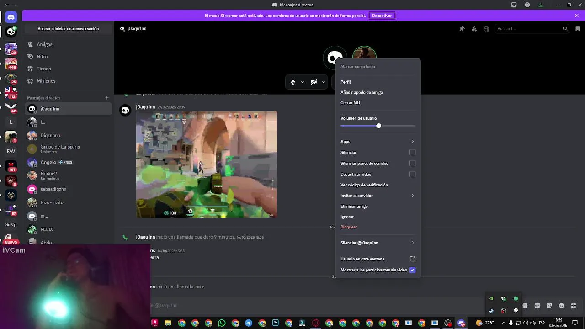This screenshot has width=585, height=329.
Task: Choose Bloquear in the context menu
Action: [378, 227]
